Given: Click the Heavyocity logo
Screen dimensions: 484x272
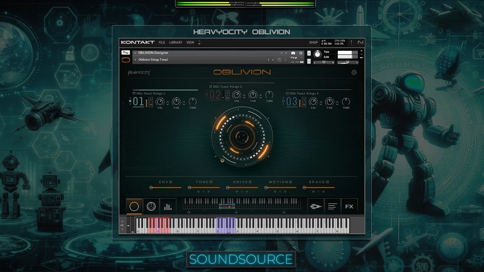Looking at the screenshot, I should pyautogui.click(x=139, y=73).
